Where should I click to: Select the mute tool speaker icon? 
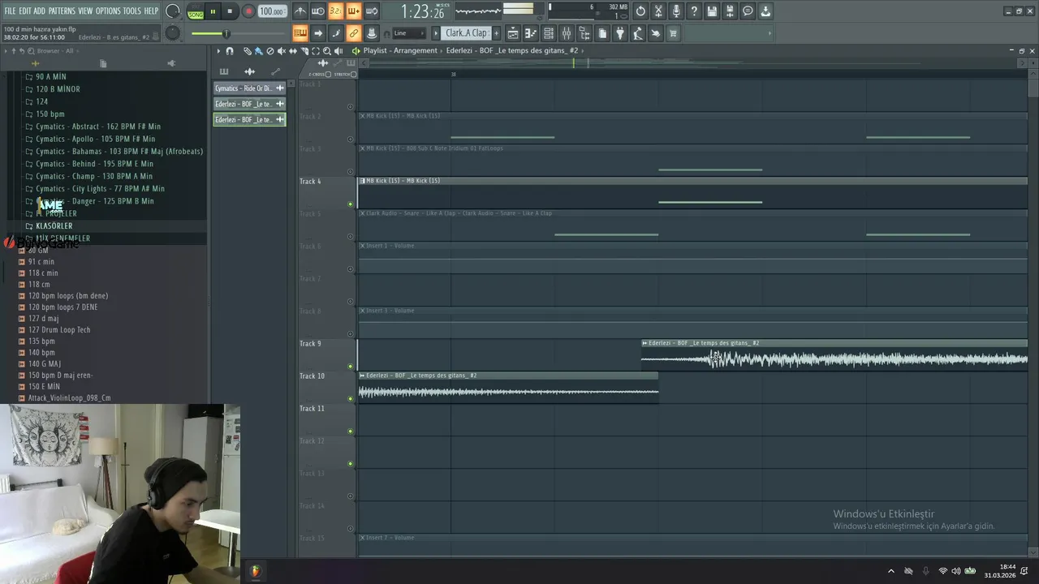click(282, 50)
